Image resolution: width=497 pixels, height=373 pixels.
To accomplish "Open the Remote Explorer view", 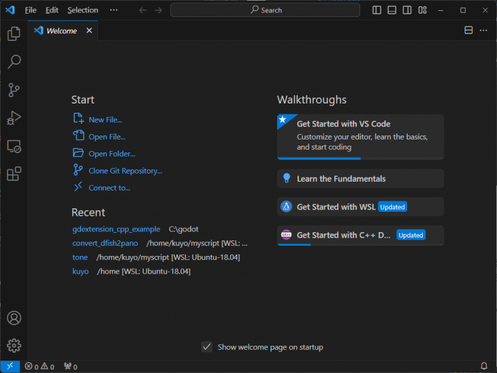I will tap(14, 146).
